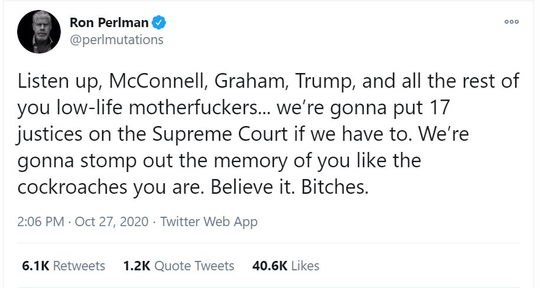
Task: Open the Twitter Web App source link
Action: tap(209, 222)
